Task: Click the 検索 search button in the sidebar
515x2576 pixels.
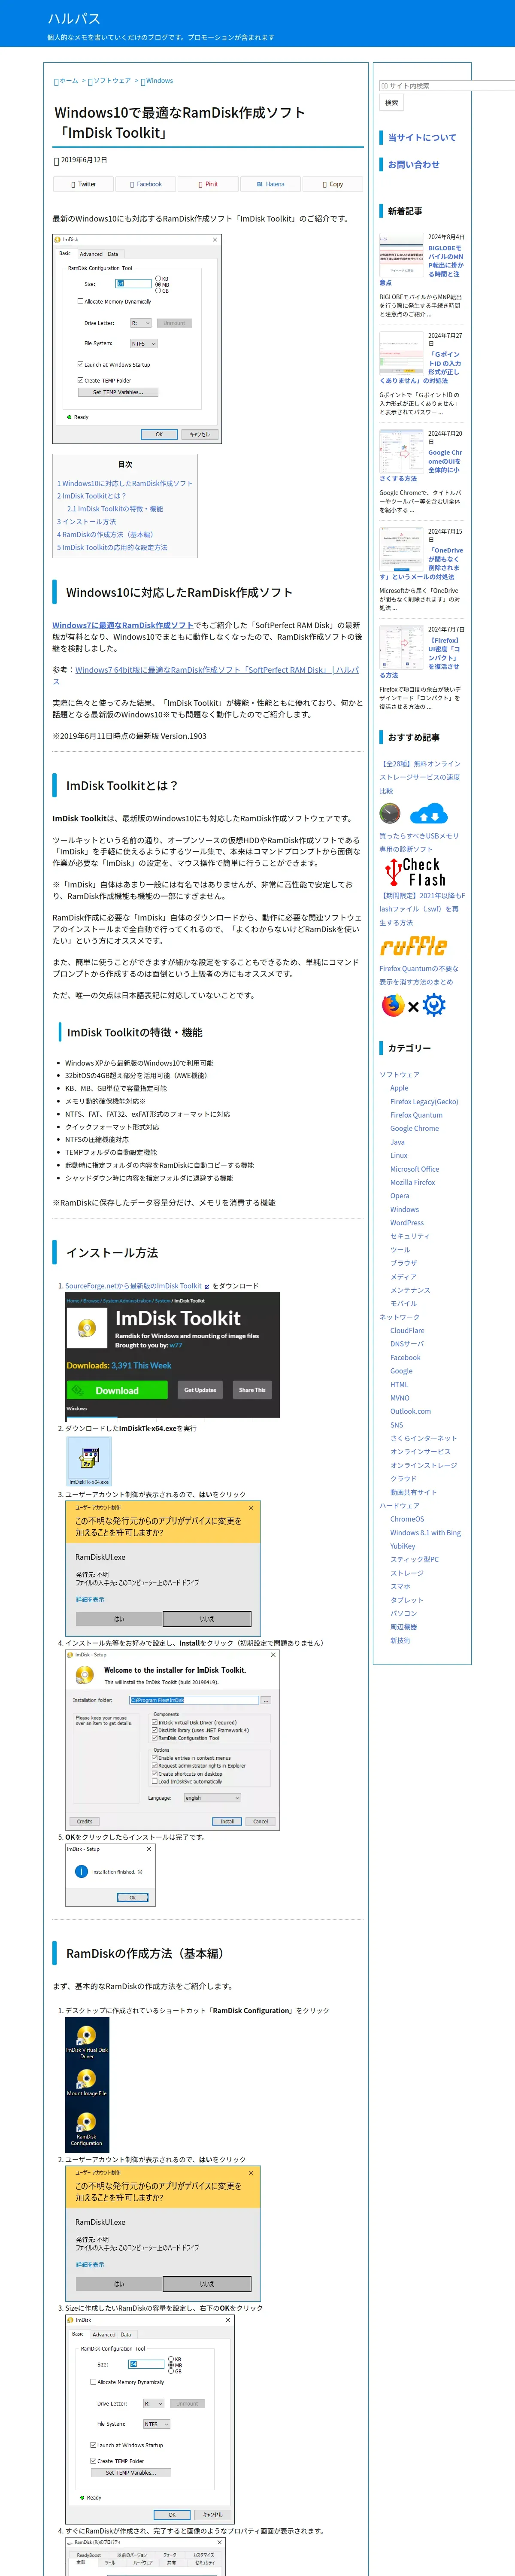Action: [392, 102]
